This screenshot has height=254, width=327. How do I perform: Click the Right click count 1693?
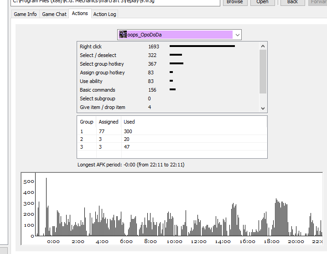pyautogui.click(x=154, y=47)
